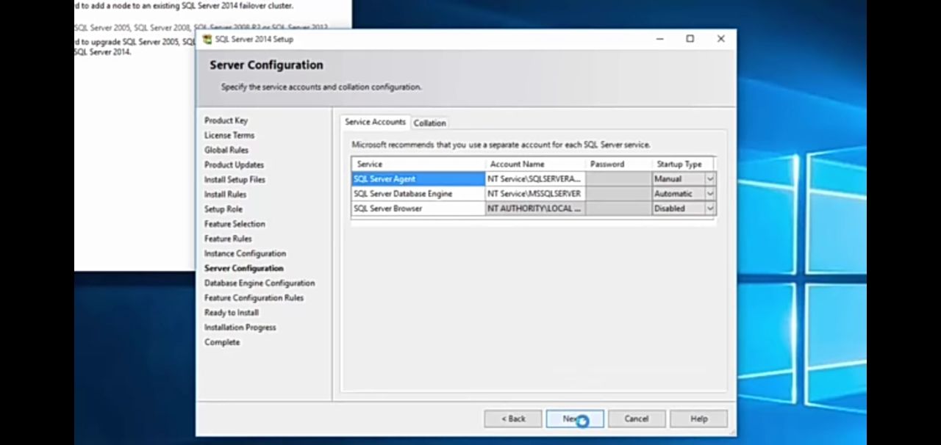Click the password field for SQL Server Agent
The width and height of the screenshot is (941, 445).
coord(618,178)
